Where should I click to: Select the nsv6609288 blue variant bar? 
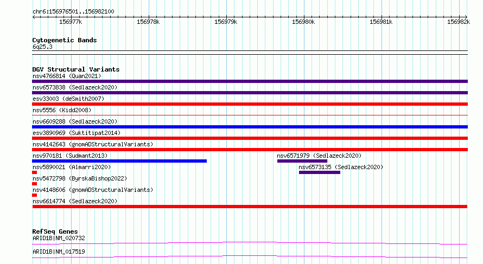click(x=250, y=127)
